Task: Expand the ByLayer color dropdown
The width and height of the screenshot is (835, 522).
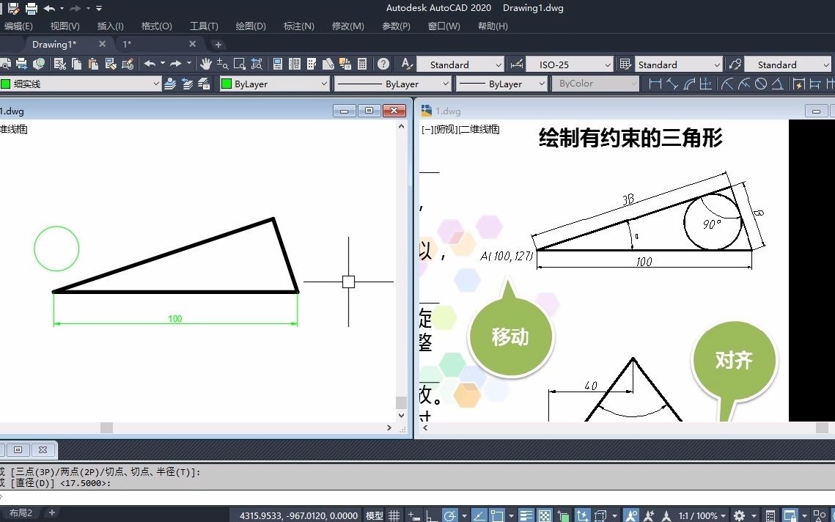Action: [323, 84]
